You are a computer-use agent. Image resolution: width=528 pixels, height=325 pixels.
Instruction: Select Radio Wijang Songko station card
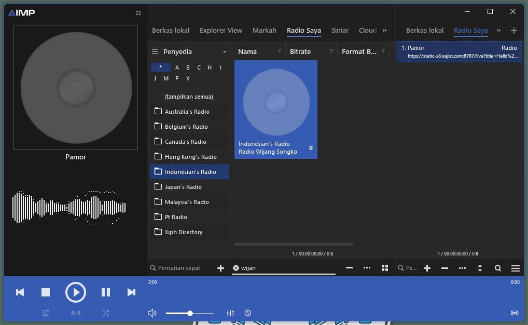[x=276, y=110]
